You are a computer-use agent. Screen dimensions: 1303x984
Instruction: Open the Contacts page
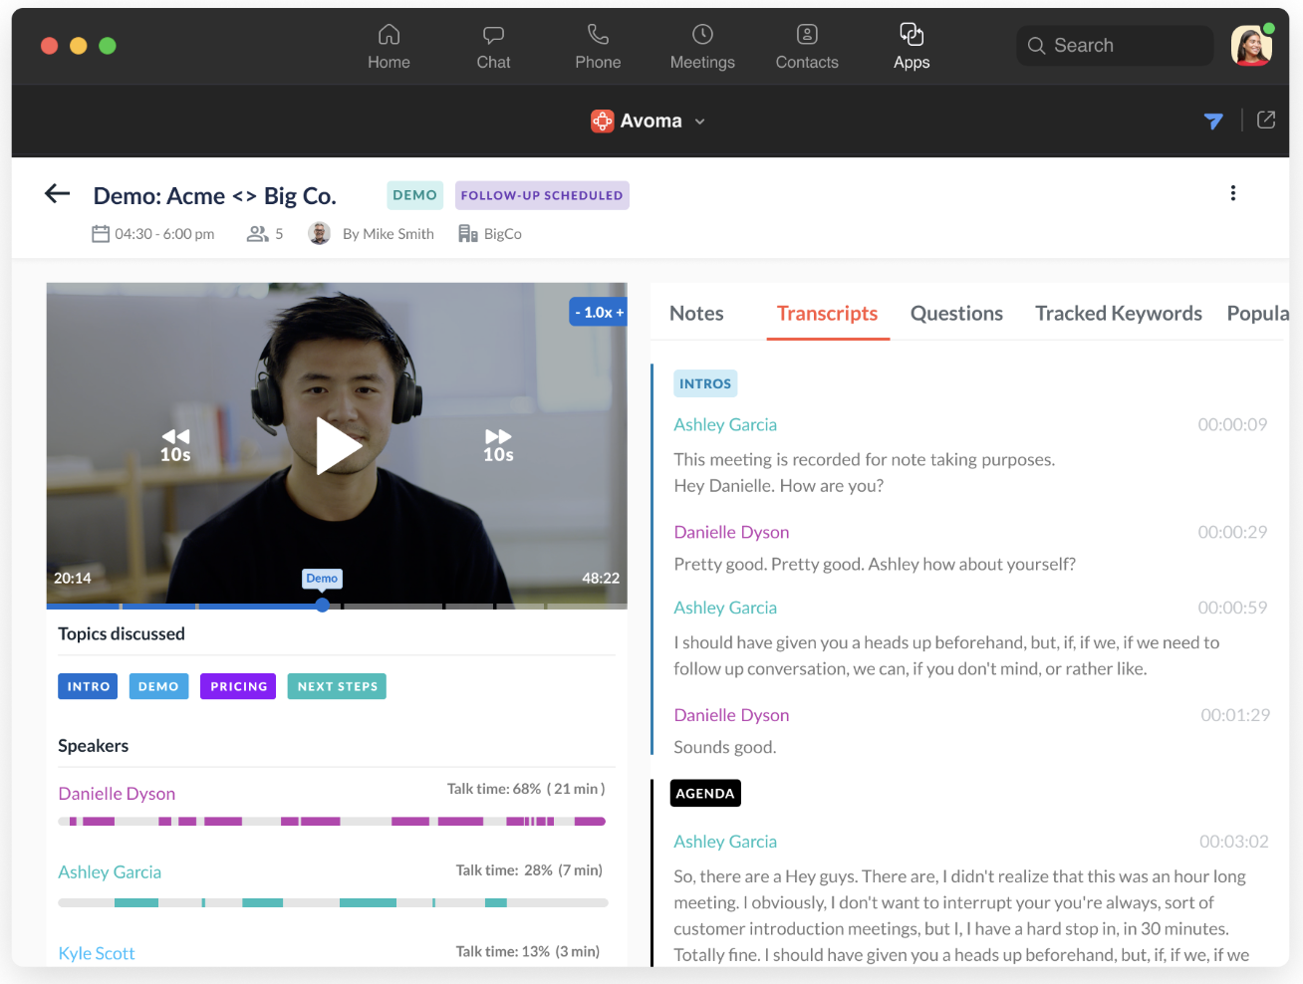(807, 45)
